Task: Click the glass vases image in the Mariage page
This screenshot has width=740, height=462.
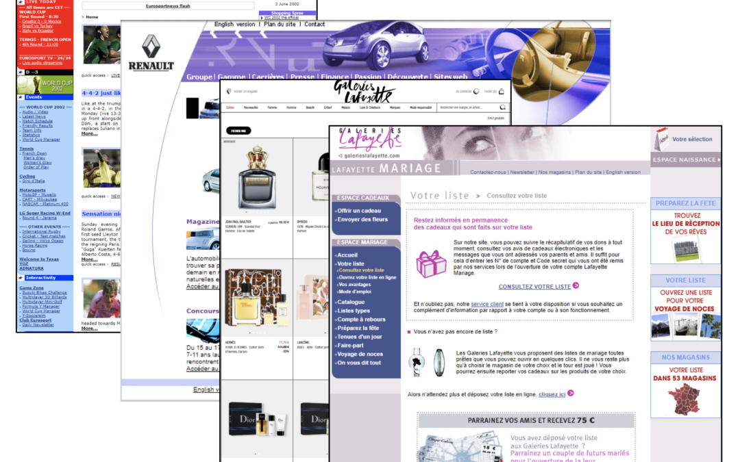Action: click(x=427, y=362)
